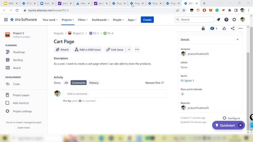Attach a file to the issue

[x=62, y=50]
